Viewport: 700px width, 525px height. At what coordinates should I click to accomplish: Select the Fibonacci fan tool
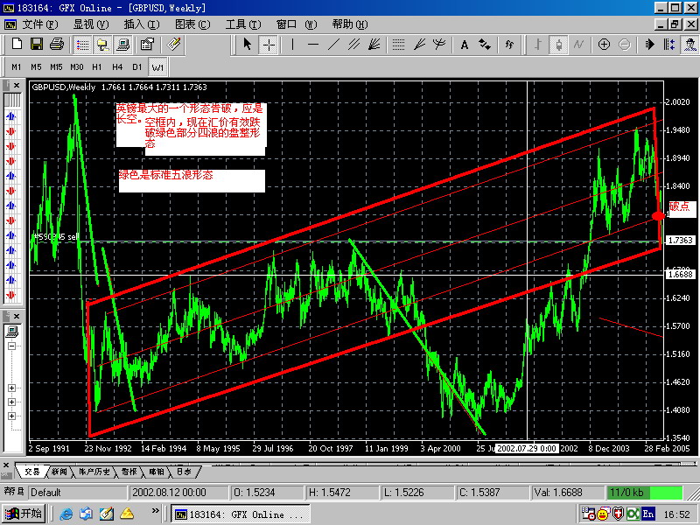[x=419, y=45]
